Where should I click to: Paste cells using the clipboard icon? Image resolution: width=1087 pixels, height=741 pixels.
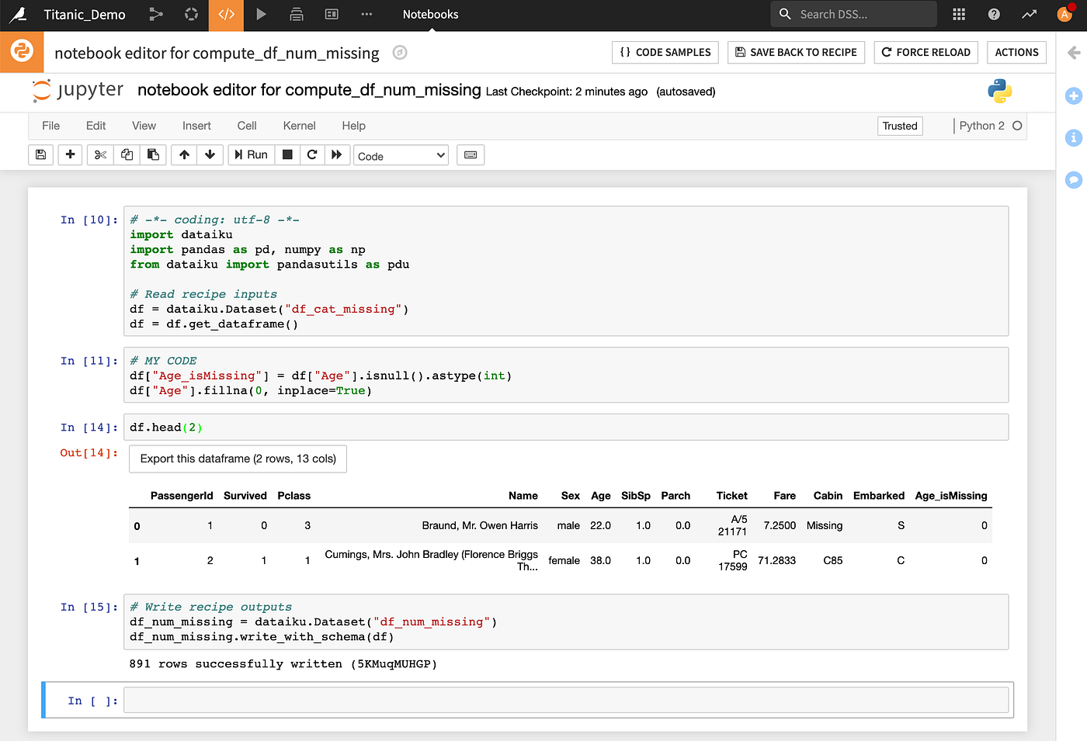click(x=153, y=154)
